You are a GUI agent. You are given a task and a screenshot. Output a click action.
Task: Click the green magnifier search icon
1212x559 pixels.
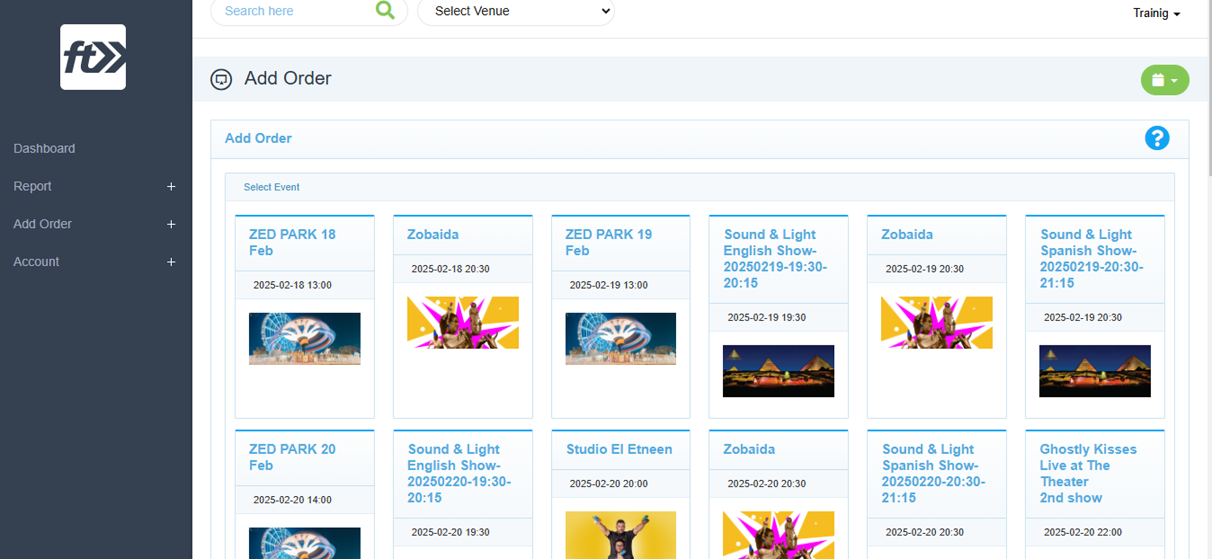pyautogui.click(x=385, y=10)
